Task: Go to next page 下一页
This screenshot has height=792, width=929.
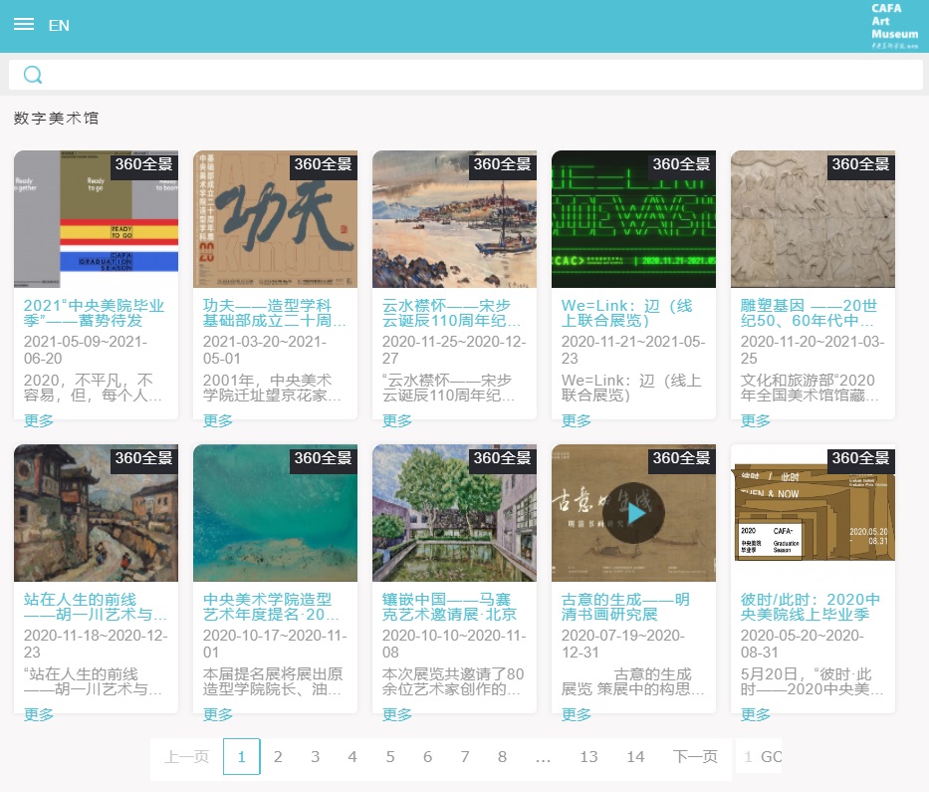Action: pyautogui.click(x=695, y=757)
